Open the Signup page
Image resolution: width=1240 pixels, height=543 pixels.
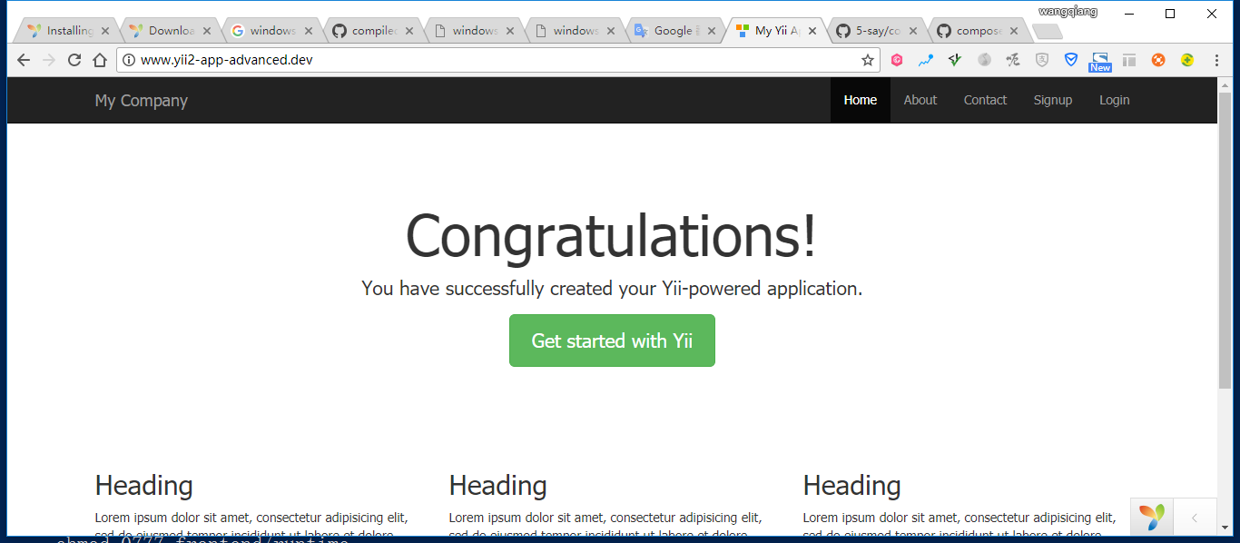(1053, 100)
